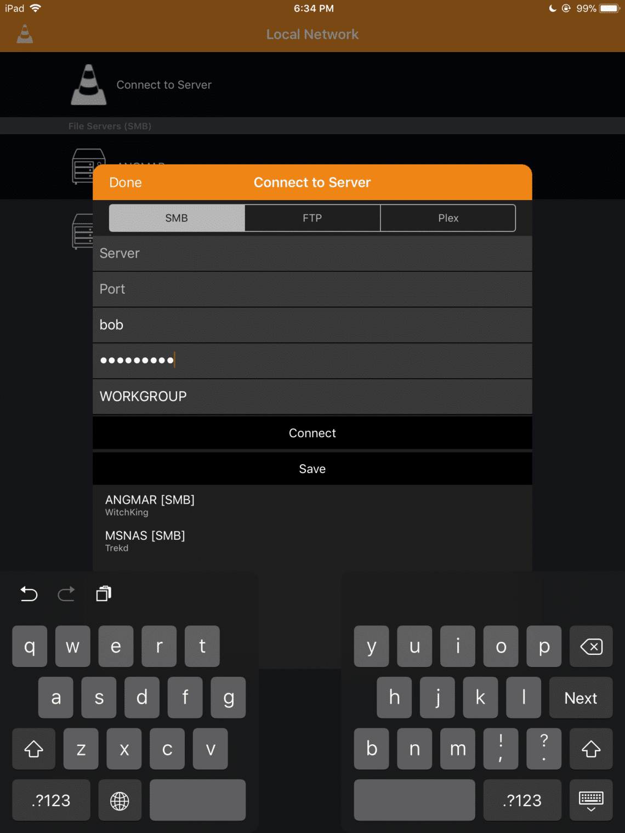The width and height of the screenshot is (625, 833).
Task: Tap the paste clipboard icon above the keyboard
Action: 103,594
